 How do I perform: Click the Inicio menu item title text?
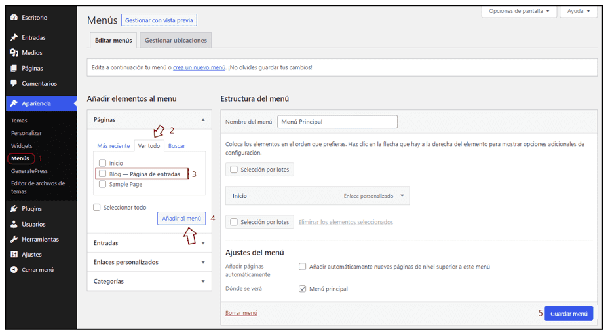click(240, 196)
